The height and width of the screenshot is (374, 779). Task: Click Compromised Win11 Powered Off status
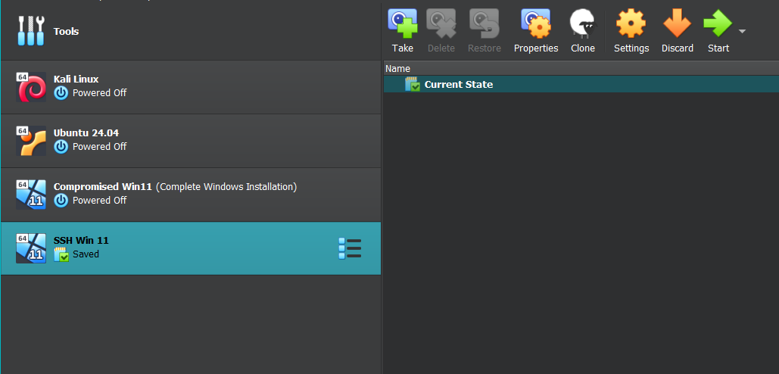pos(90,200)
